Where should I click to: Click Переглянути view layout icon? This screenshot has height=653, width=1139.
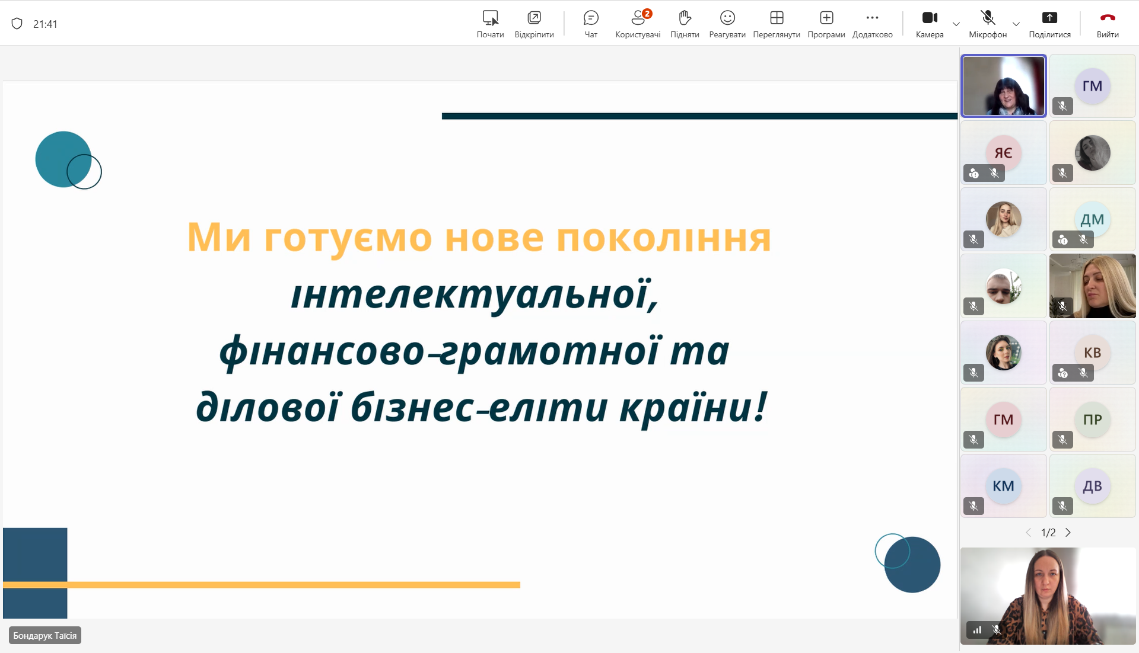click(777, 24)
